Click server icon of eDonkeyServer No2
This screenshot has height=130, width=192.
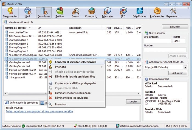tap(7, 63)
